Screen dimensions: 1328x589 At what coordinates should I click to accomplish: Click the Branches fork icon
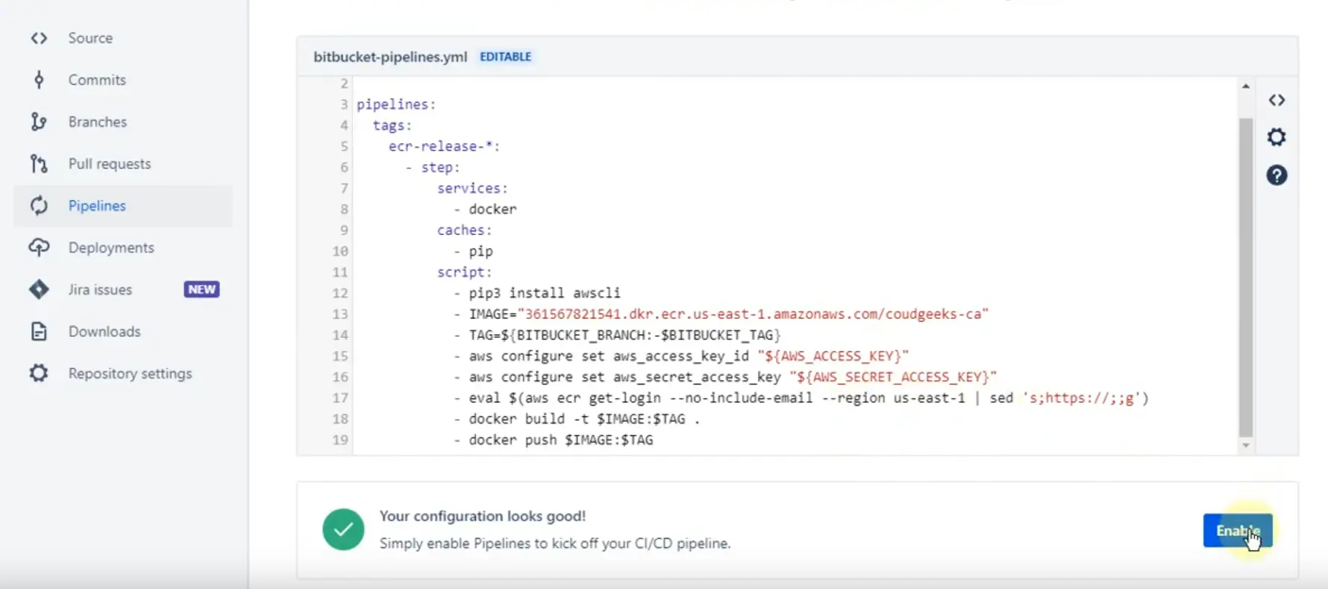(39, 122)
